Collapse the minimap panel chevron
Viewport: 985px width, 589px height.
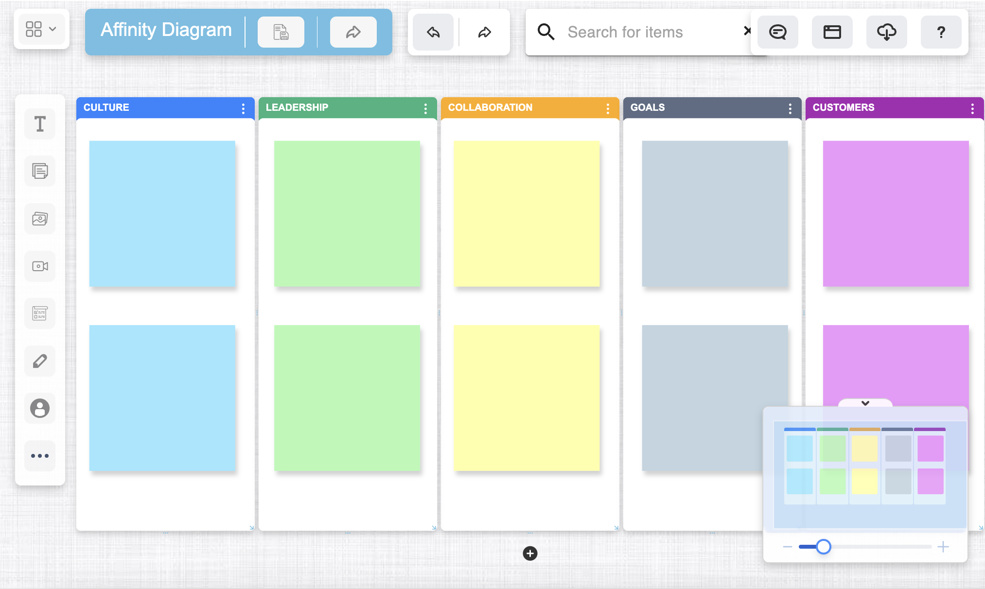pyautogui.click(x=865, y=403)
